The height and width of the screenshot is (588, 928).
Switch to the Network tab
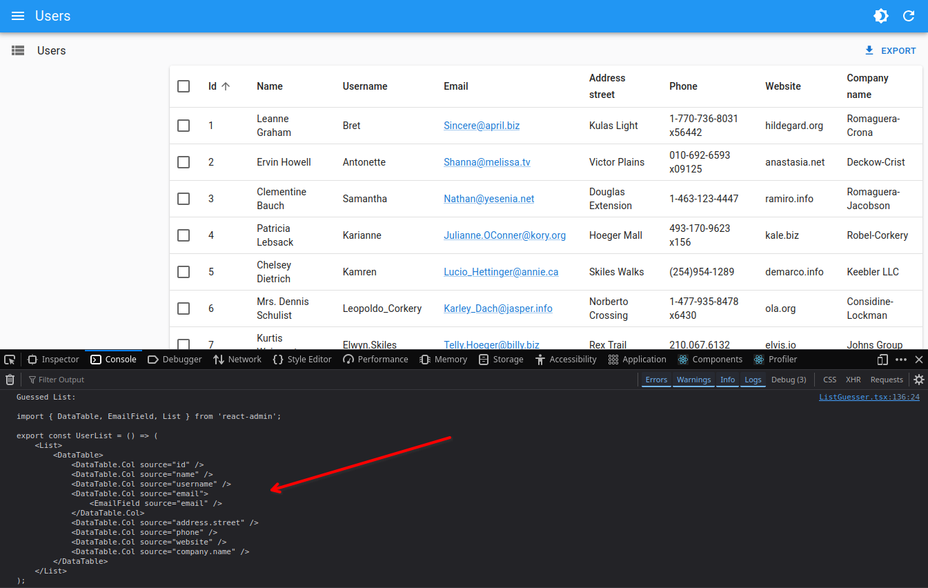(237, 359)
